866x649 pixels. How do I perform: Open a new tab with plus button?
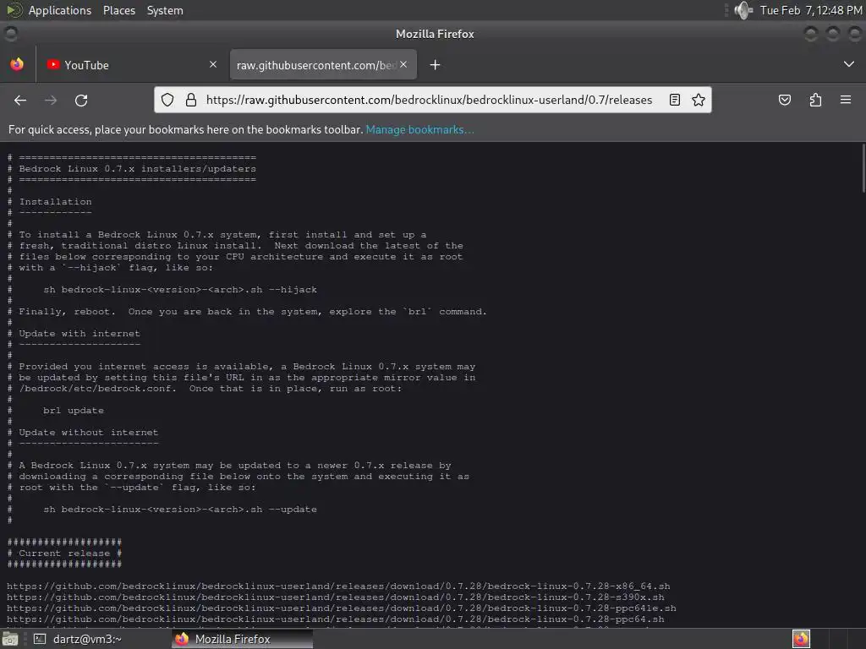(436, 65)
